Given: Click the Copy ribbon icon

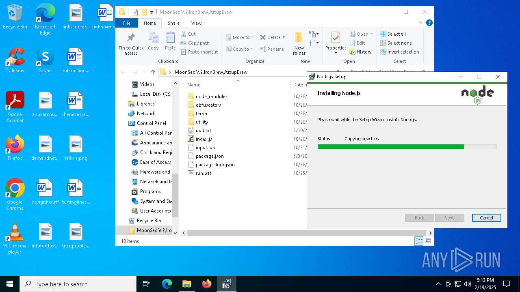Looking at the screenshot, I should click(153, 41).
